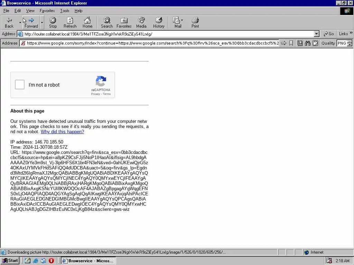Open the View menu
The width and height of the screenshot is (354, 265).
[30, 11]
